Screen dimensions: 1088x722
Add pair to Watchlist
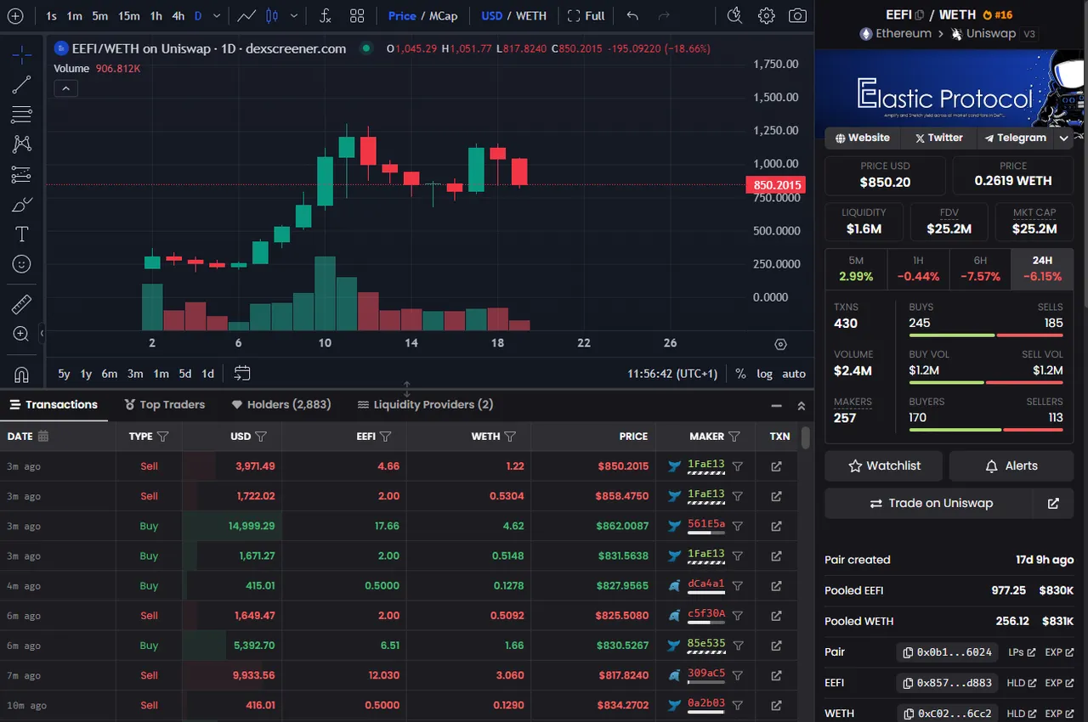[x=884, y=465]
